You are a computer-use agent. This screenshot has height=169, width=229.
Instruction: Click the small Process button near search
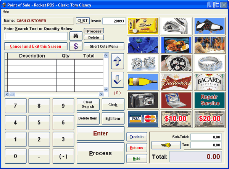(x=94, y=31)
